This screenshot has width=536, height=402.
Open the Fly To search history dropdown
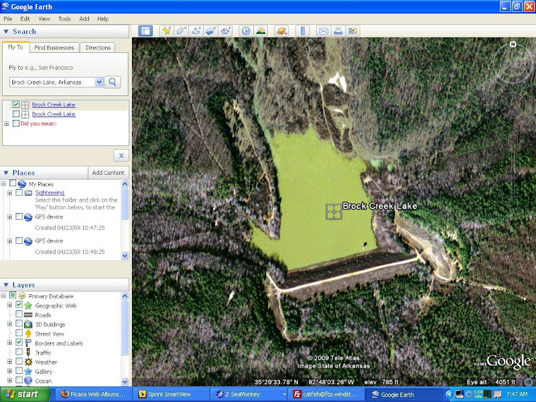(x=98, y=82)
